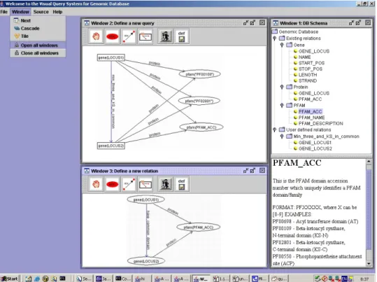Select Open all windows menu entry
Image resolution: width=377 pixels, height=282 pixels.
tap(38, 45)
